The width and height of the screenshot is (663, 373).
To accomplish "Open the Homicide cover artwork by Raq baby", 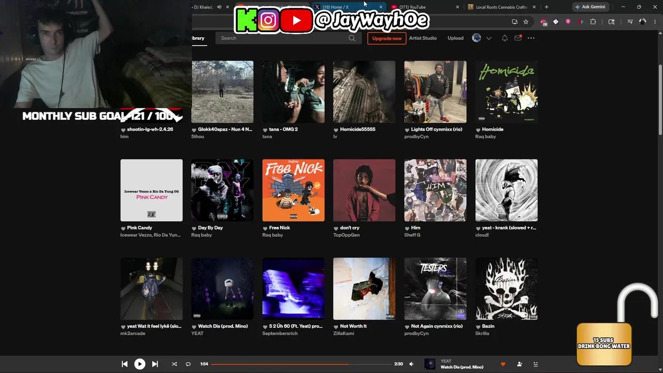I will [507, 92].
